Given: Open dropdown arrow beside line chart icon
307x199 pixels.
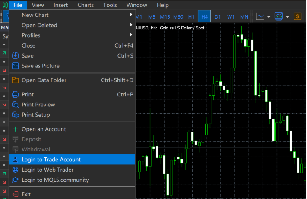Looking at the screenshot, I should coord(269,17).
